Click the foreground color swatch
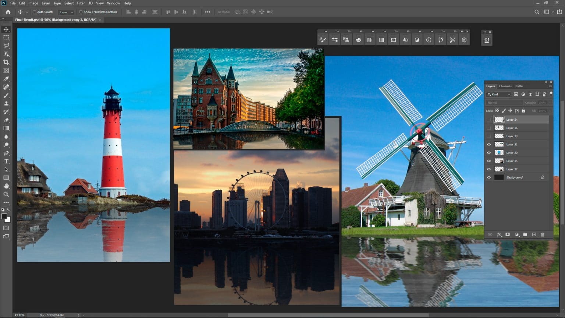 click(x=4, y=216)
